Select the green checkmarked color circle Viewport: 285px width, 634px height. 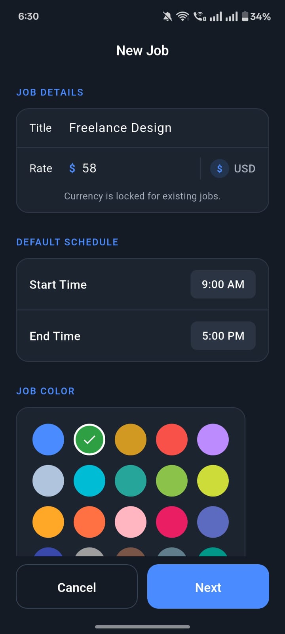[x=89, y=439]
